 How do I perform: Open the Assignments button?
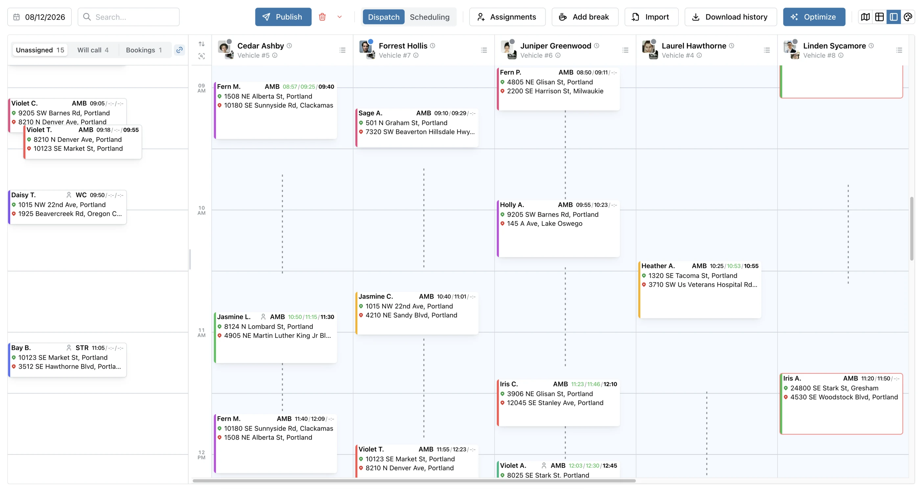click(x=507, y=17)
